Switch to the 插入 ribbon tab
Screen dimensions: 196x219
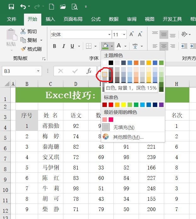(x=50, y=19)
